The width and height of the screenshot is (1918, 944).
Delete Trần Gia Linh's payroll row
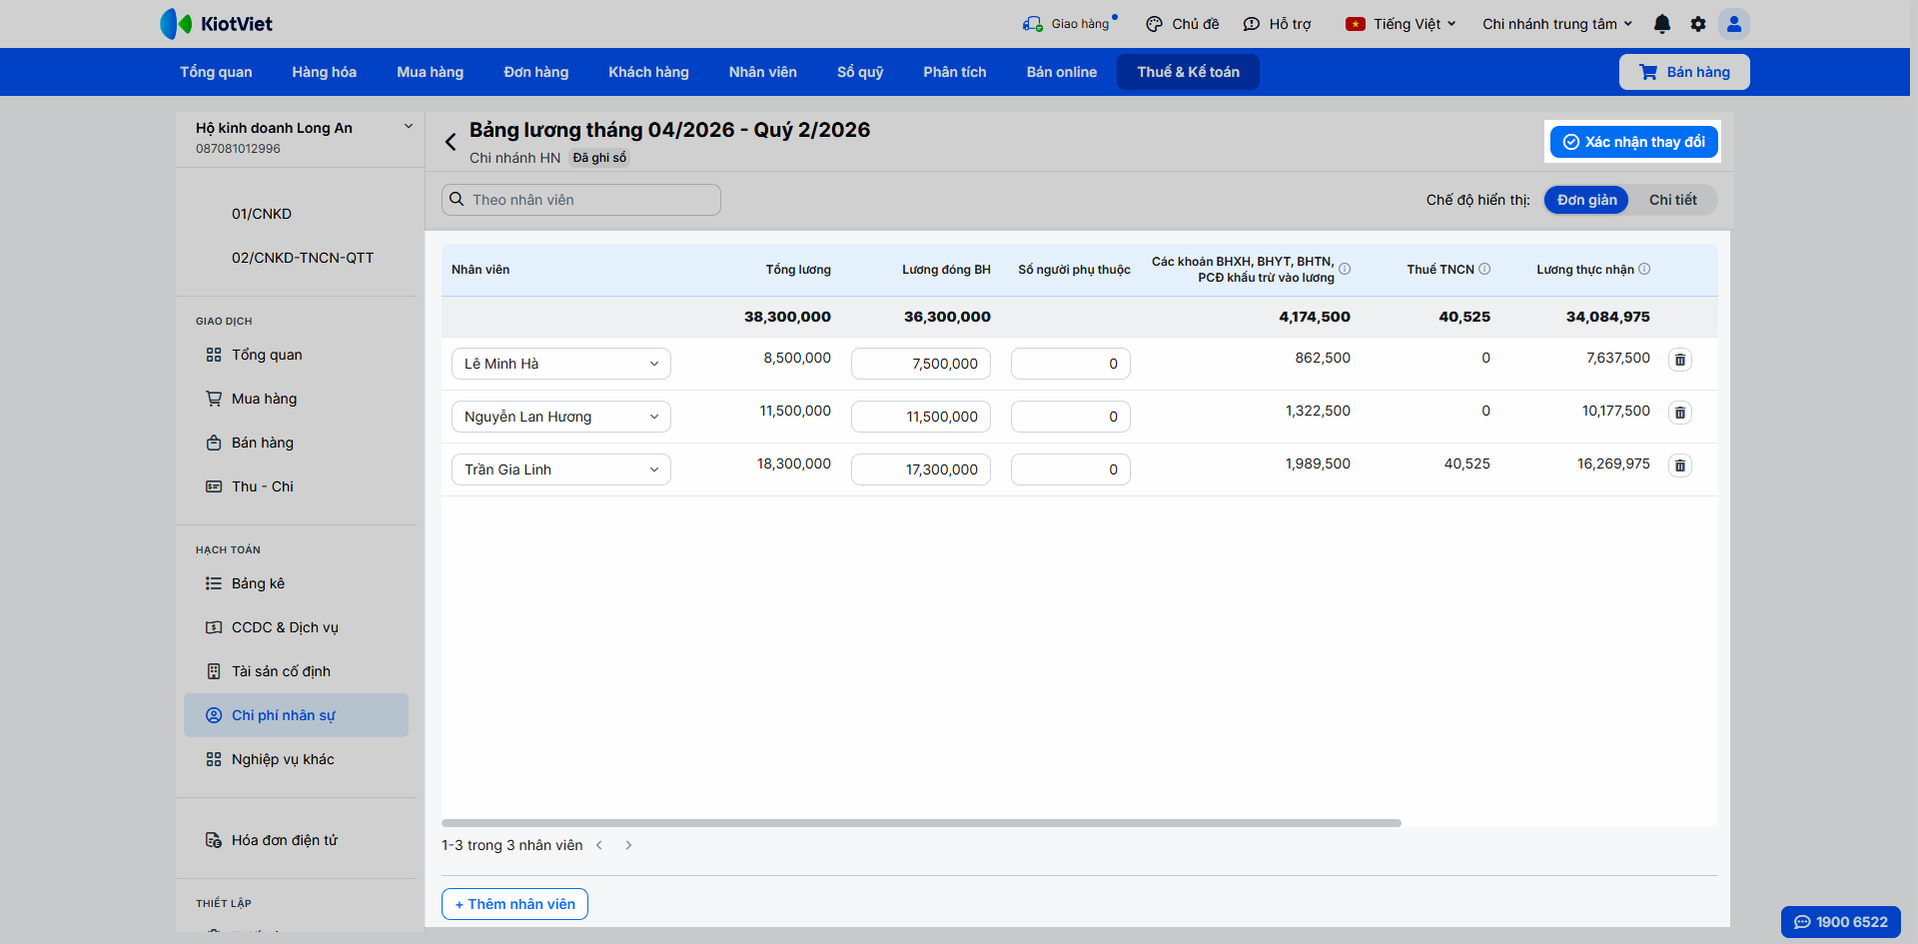coord(1680,466)
